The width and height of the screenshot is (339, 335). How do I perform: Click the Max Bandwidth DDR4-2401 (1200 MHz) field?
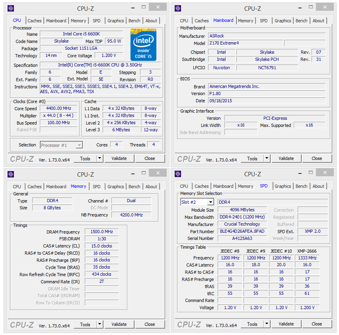[242, 217]
